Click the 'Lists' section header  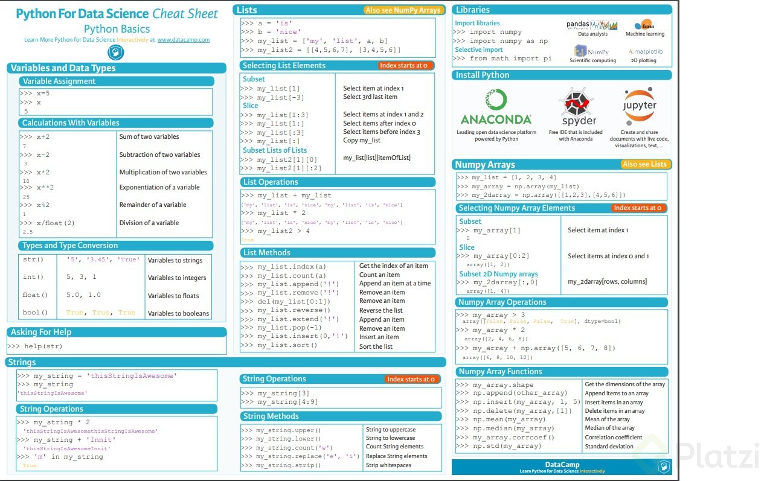tap(339, 10)
